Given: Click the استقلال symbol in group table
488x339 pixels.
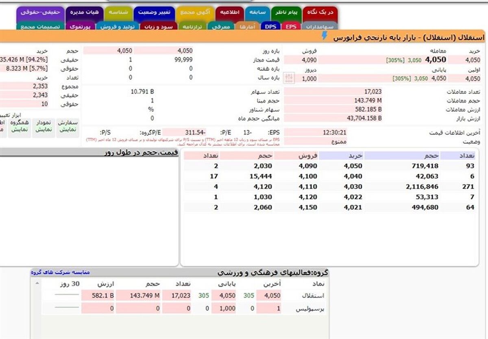Looking at the screenshot, I should tap(314, 296).
